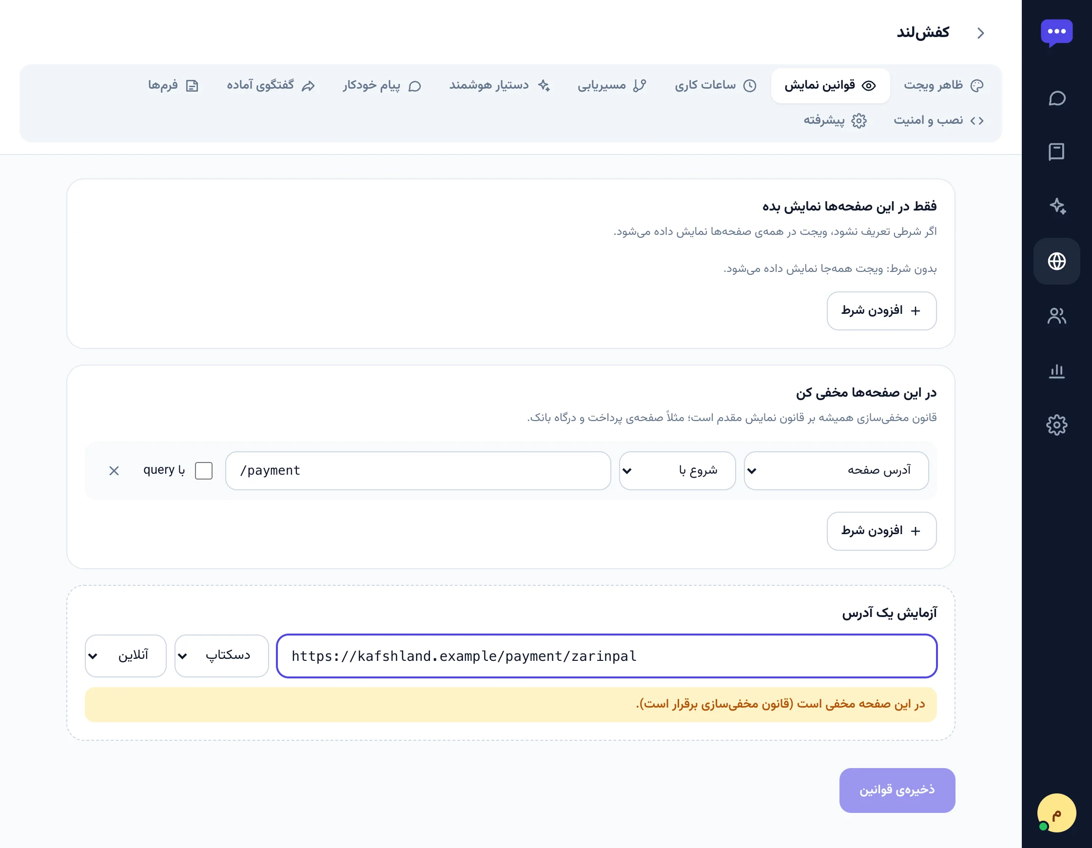The height and width of the screenshot is (848, 1092).
Task: Click the purple chat logo icon
Action: (x=1056, y=33)
